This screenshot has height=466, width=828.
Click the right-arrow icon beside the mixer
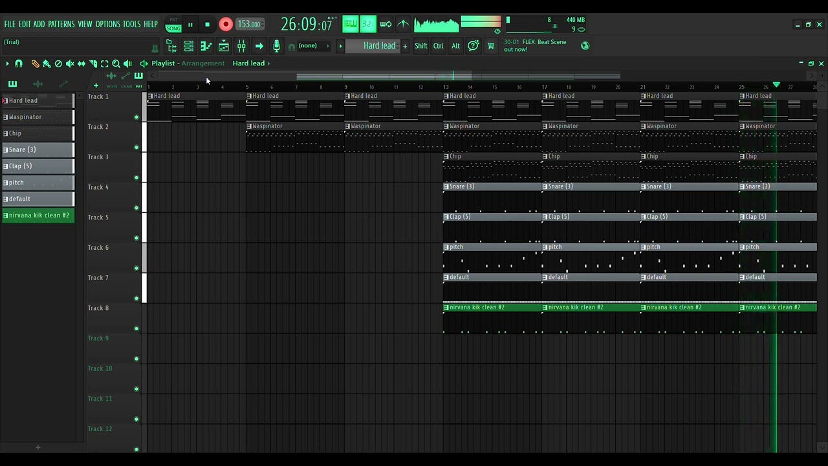click(x=259, y=46)
